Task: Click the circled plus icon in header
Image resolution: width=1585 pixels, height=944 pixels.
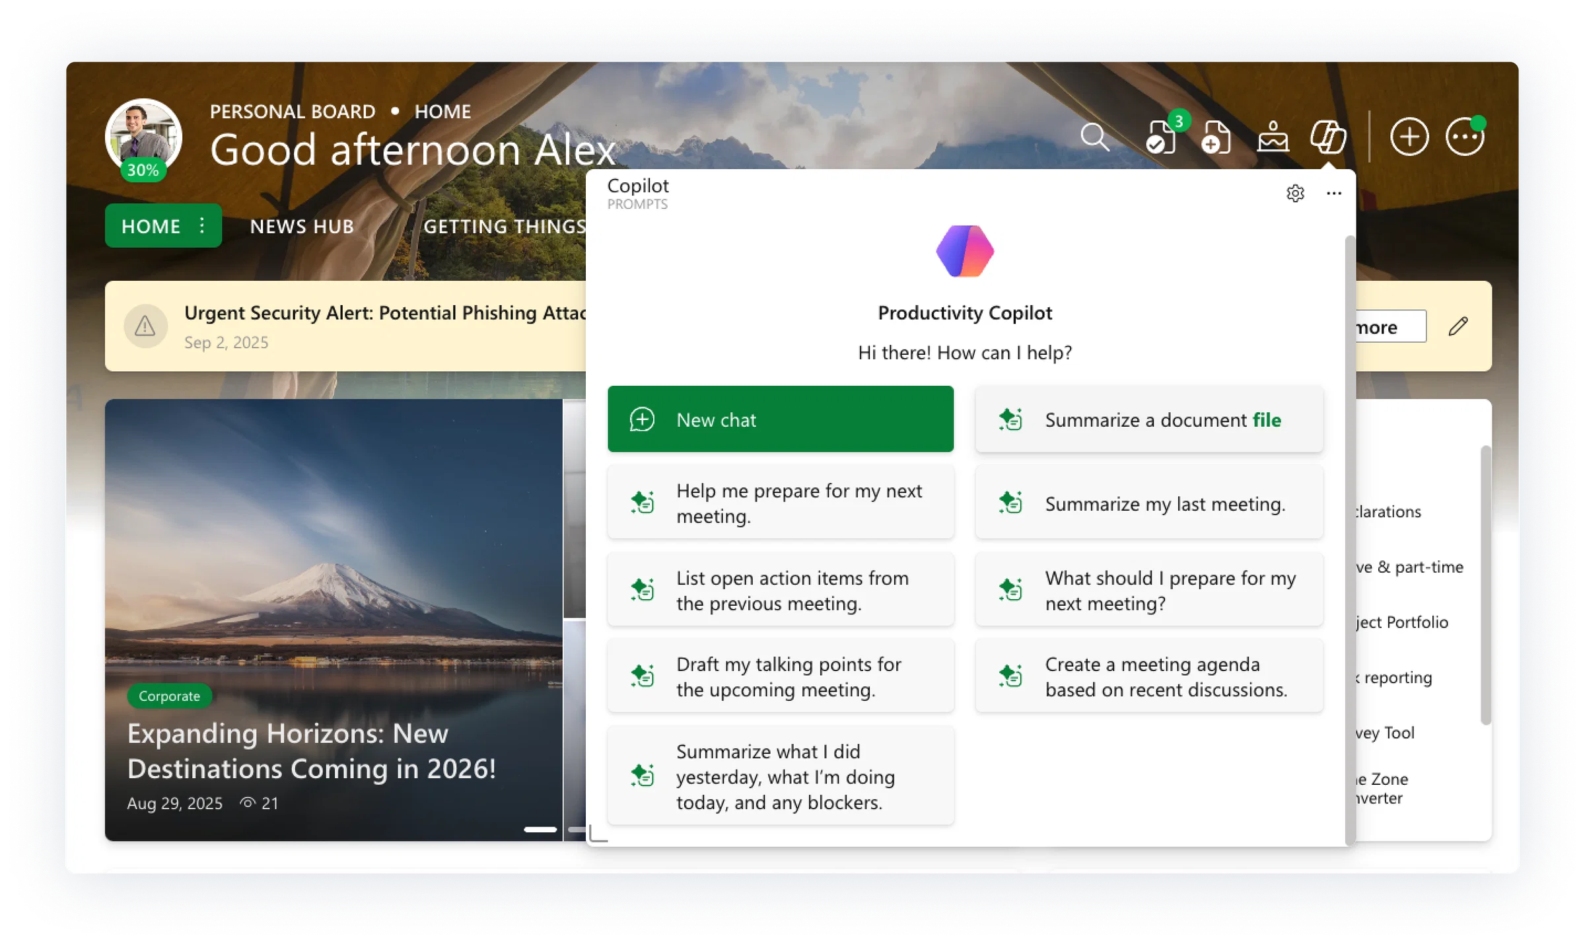Action: 1409,137
